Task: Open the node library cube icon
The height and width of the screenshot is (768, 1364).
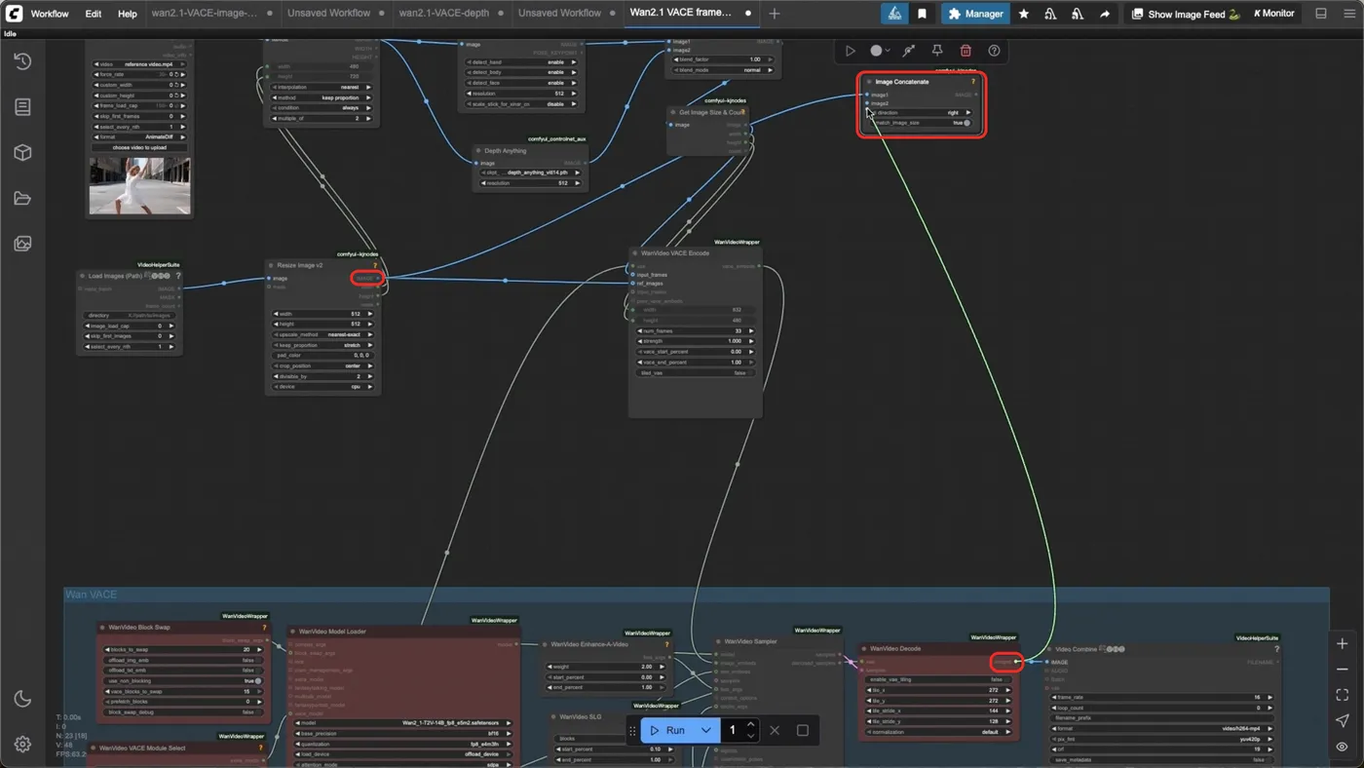Action: pos(22,153)
